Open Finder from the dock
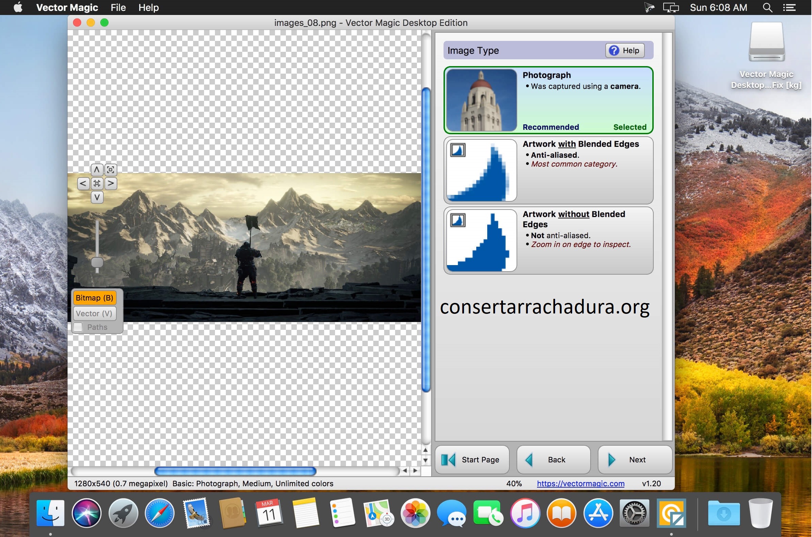The image size is (812, 537). [50, 513]
